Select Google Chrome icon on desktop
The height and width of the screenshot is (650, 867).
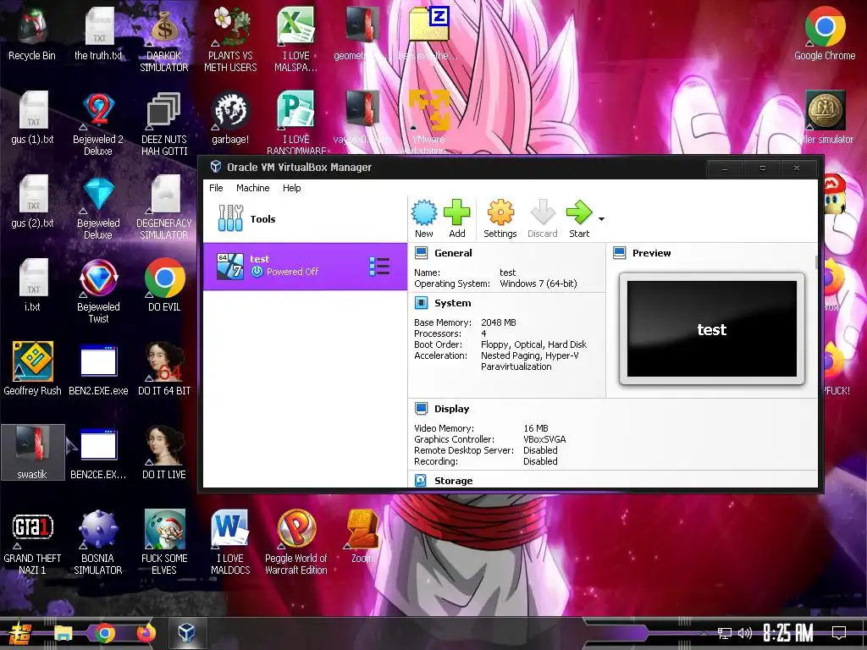[x=825, y=34]
